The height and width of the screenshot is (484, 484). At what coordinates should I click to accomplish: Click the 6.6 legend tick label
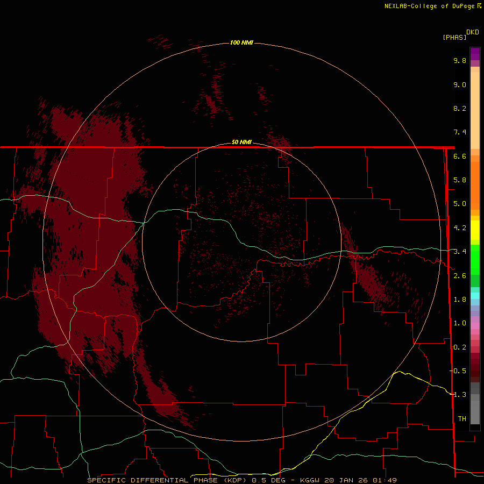pos(460,156)
